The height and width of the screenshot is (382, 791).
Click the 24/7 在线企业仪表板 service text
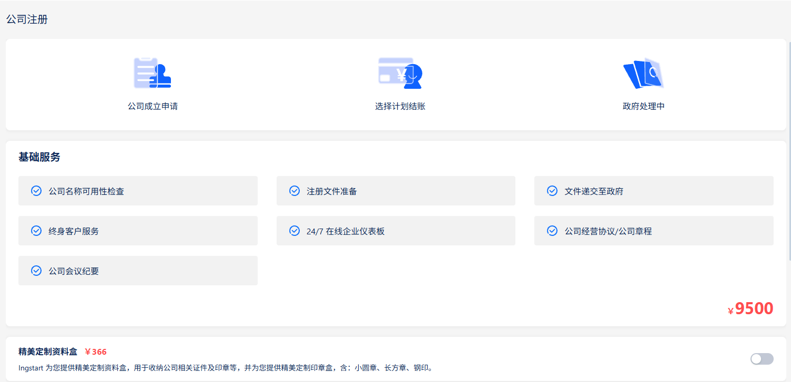(x=346, y=231)
